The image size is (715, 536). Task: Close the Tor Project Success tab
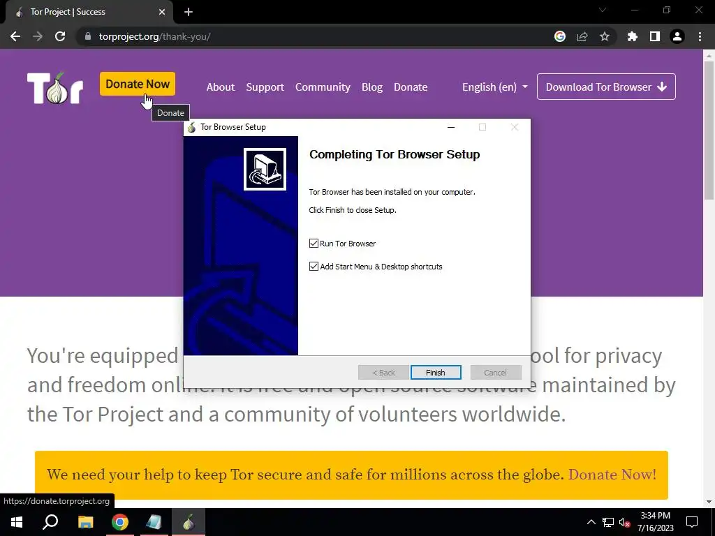click(x=162, y=12)
